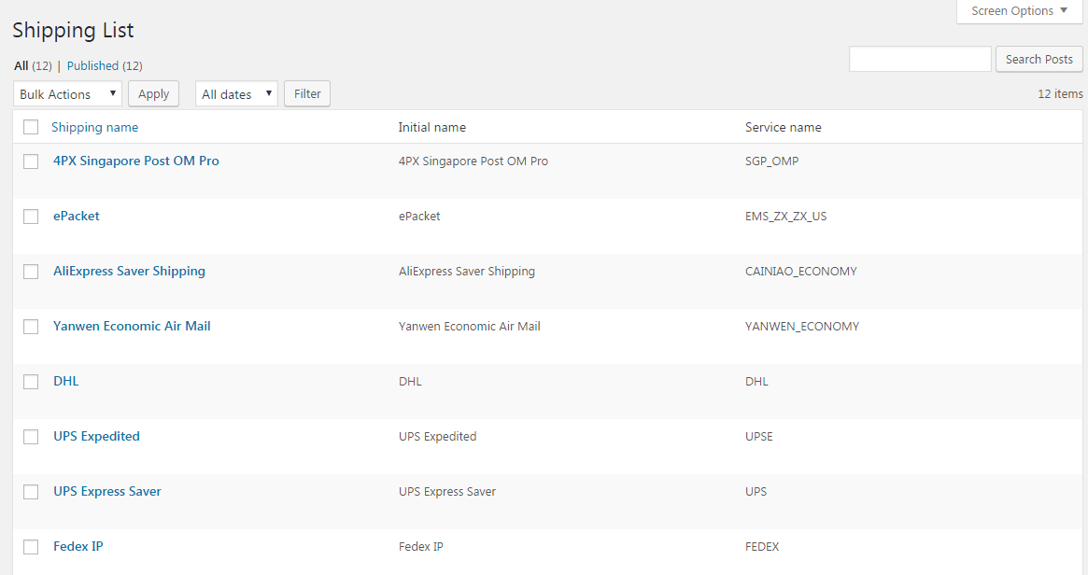This screenshot has height=575, width=1088.
Task: Open the UPS Express Saver entry
Action: tap(107, 491)
